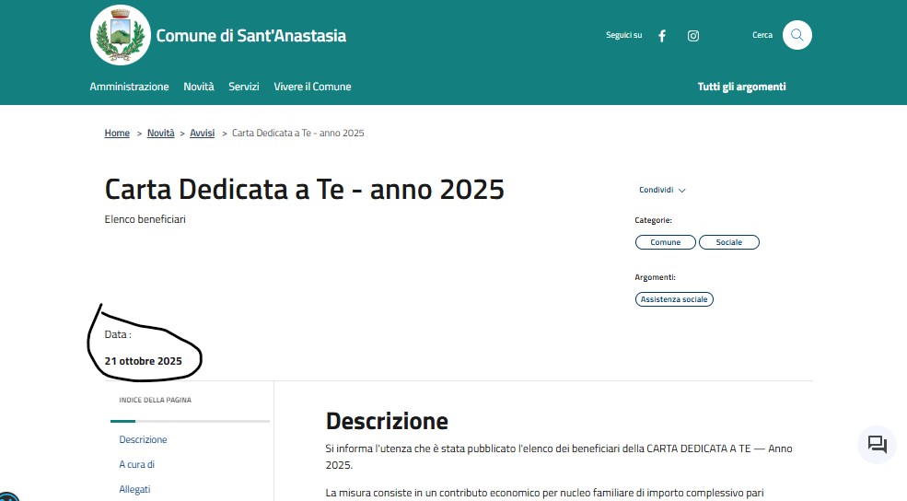The height and width of the screenshot is (501, 907).
Task: Open the chat bubble widget icon
Action: (877, 445)
